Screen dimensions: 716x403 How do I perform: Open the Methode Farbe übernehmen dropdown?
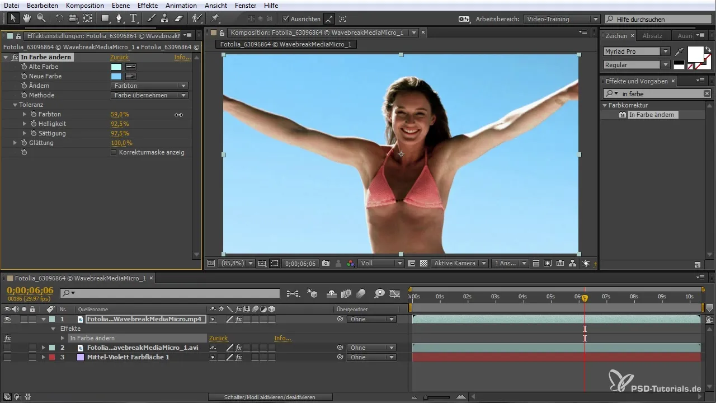tap(149, 95)
